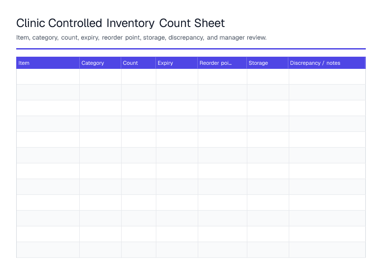Select the Count column header
The width and height of the screenshot is (382, 270).
pyautogui.click(x=138, y=63)
